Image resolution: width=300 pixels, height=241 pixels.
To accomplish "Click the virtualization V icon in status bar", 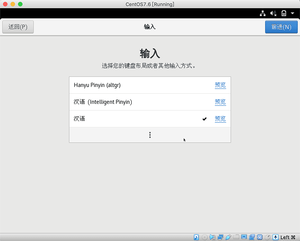I will coord(260,237).
